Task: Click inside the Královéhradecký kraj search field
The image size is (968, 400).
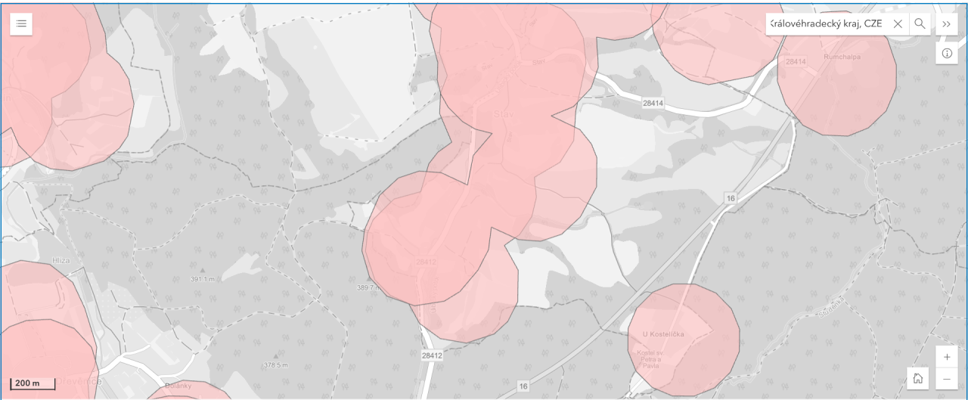Action: coord(826,23)
